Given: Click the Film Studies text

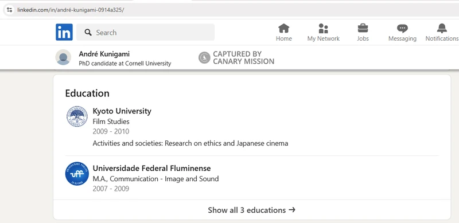Looking at the screenshot, I should (111, 122).
